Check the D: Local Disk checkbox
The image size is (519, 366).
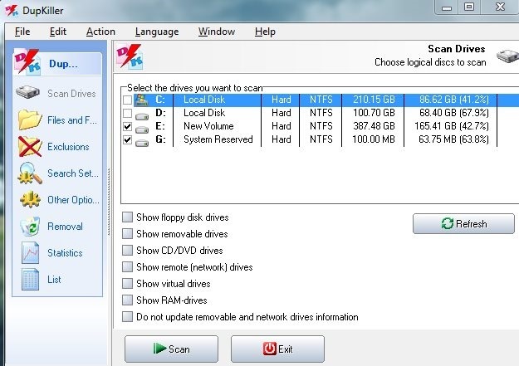pos(127,113)
